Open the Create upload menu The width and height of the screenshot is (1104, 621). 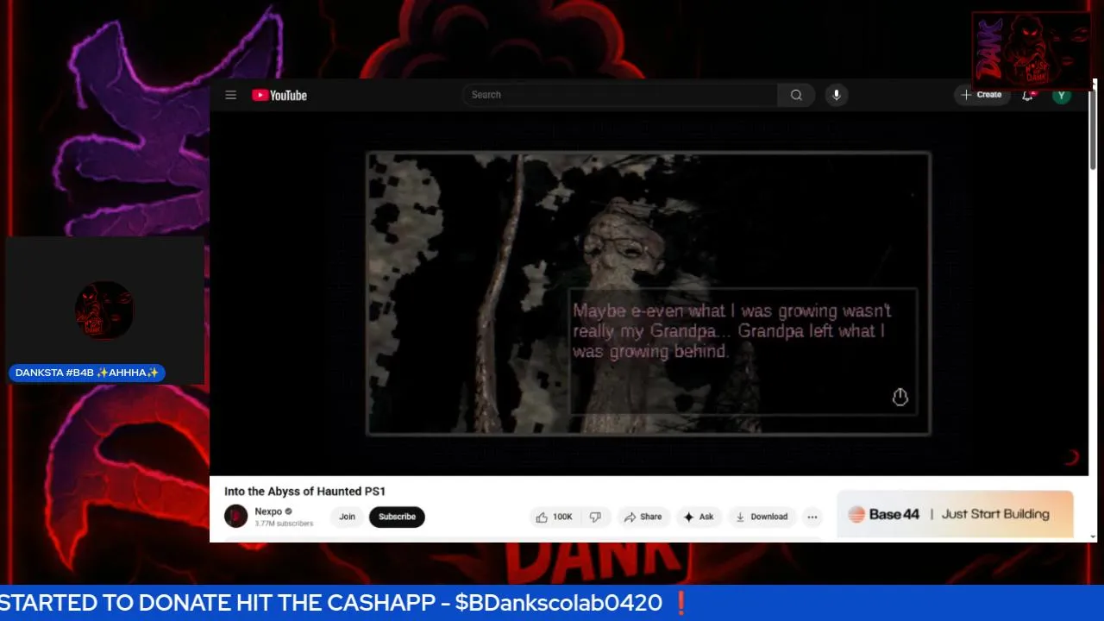click(982, 95)
